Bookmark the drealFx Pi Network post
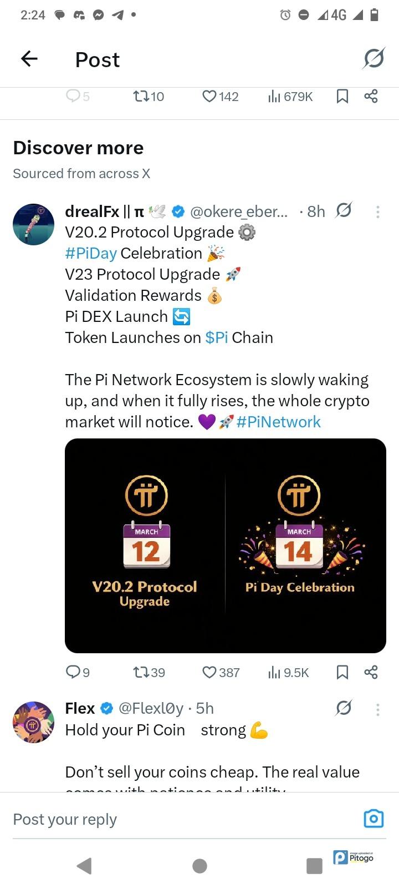The width and height of the screenshot is (399, 888). coord(342,672)
